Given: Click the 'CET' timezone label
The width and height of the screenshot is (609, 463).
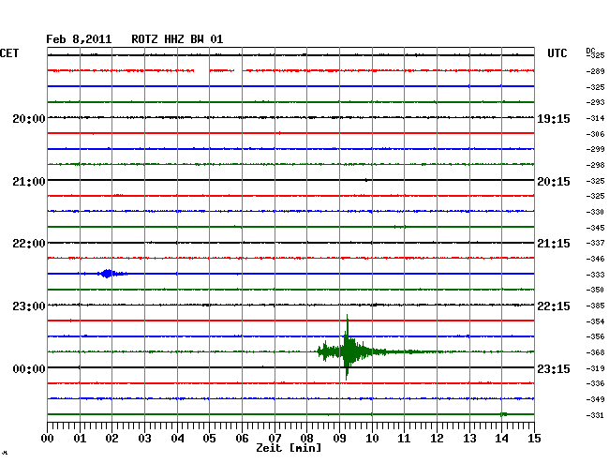Looking at the screenshot, I should (9, 53).
